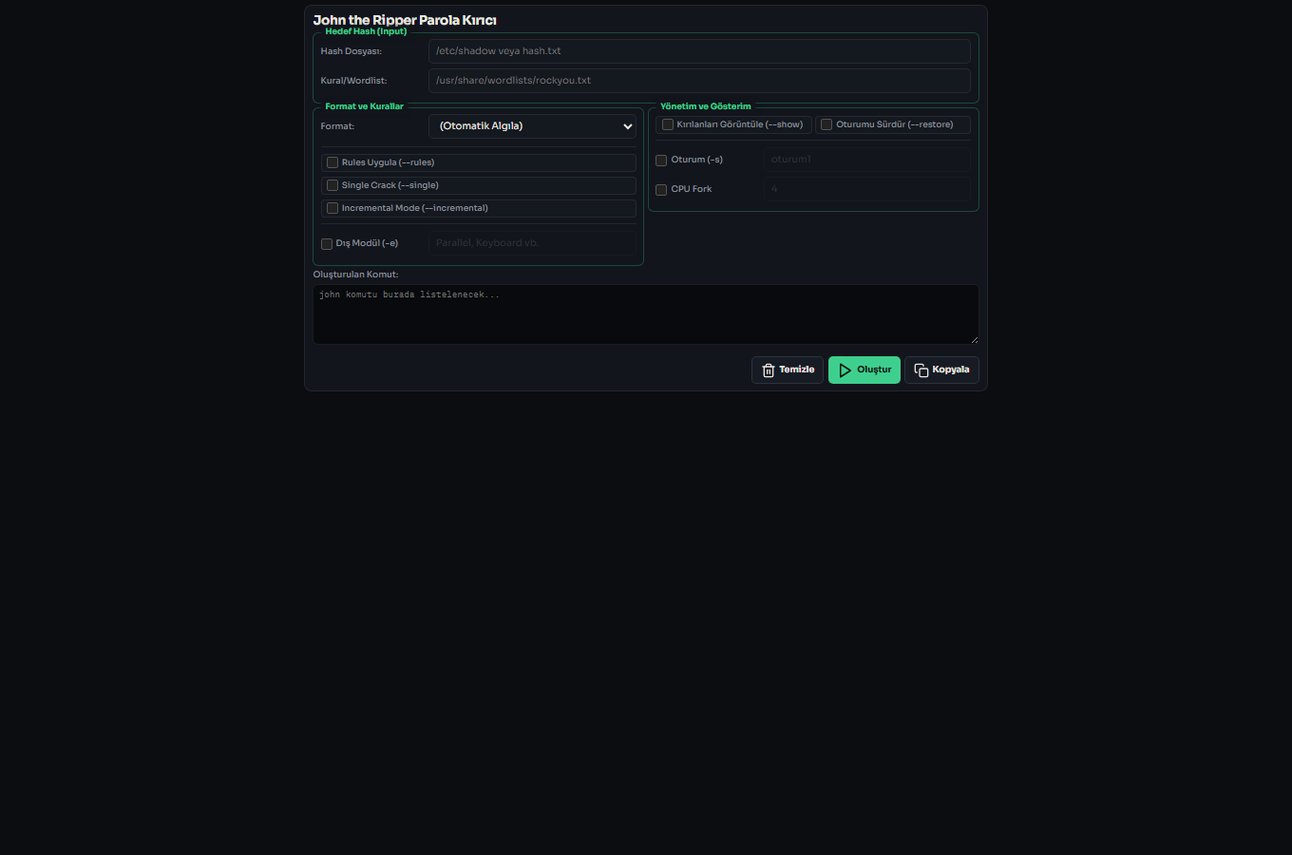The height and width of the screenshot is (855, 1292).
Task: Click the 'Hash Dosyası:' label
Action: (x=351, y=51)
